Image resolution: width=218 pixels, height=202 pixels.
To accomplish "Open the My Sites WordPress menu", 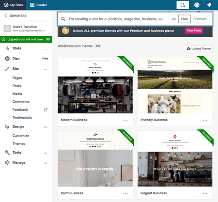I will [13, 5].
